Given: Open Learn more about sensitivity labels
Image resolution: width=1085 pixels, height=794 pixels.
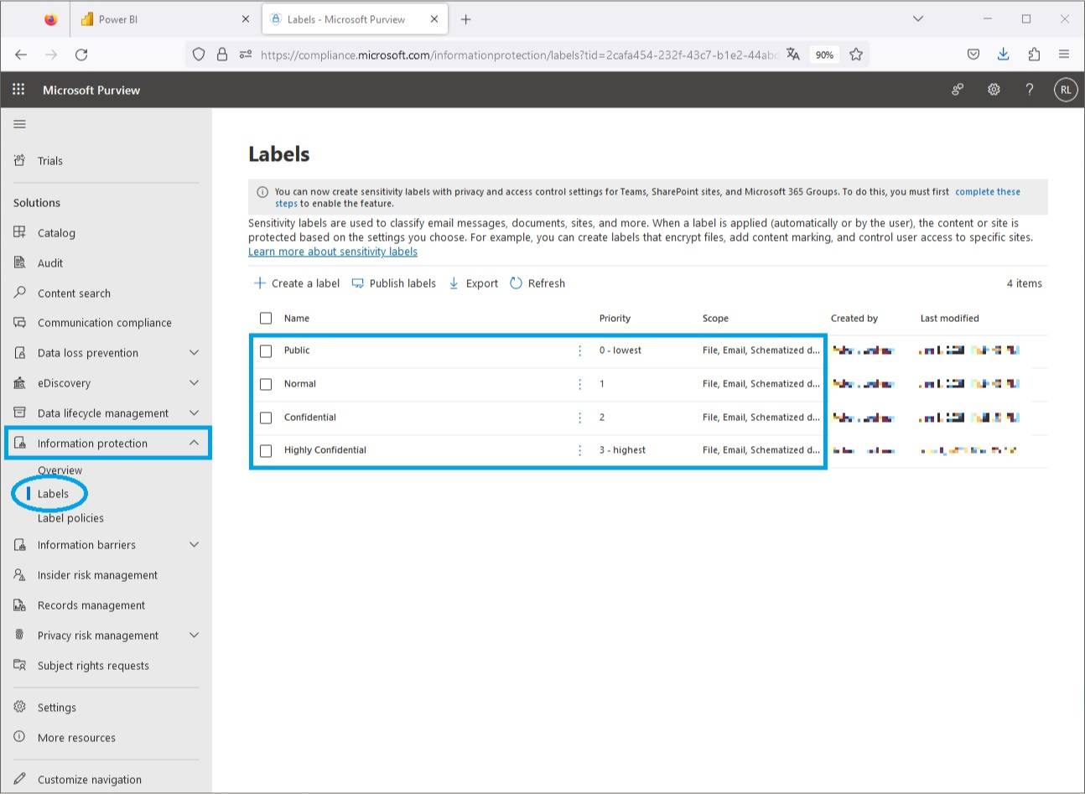Looking at the screenshot, I should coord(332,252).
